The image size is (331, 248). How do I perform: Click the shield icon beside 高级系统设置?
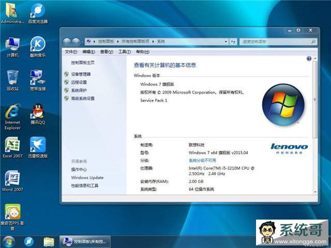[x=66, y=98]
